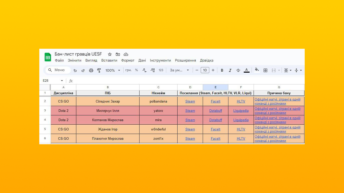Viewport: 344px width, 193px height.
Task: Print the spreadsheet
Action: pos(91,70)
